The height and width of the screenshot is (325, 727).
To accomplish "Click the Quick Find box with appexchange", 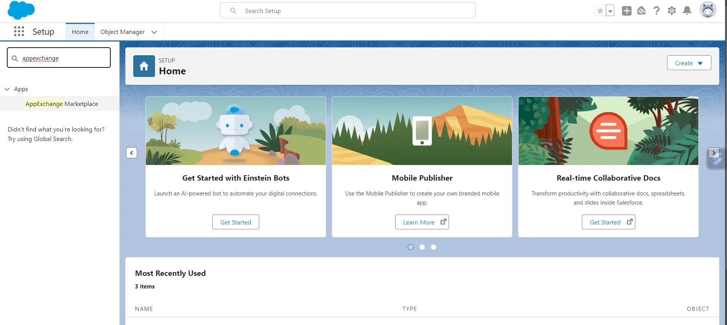I will pyautogui.click(x=59, y=58).
